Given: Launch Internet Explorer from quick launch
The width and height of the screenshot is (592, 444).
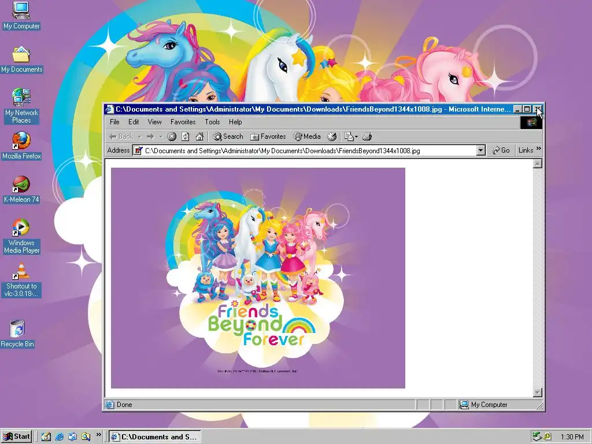Looking at the screenshot, I should click(x=60, y=437).
